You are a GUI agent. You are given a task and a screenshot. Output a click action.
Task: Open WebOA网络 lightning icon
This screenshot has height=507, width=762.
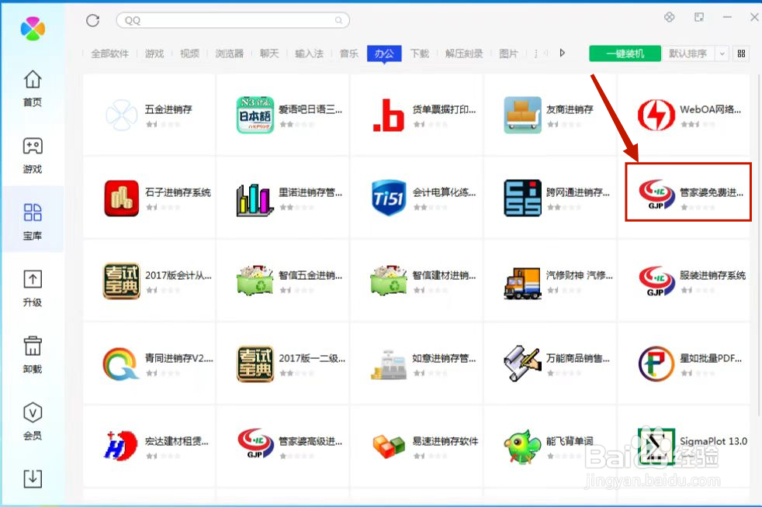[656, 115]
